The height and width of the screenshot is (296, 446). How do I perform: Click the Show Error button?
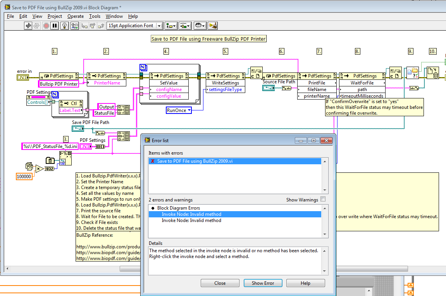263,283
